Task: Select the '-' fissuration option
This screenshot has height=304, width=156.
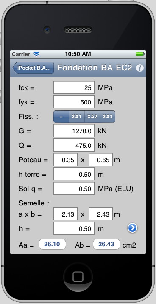Action: click(61, 117)
